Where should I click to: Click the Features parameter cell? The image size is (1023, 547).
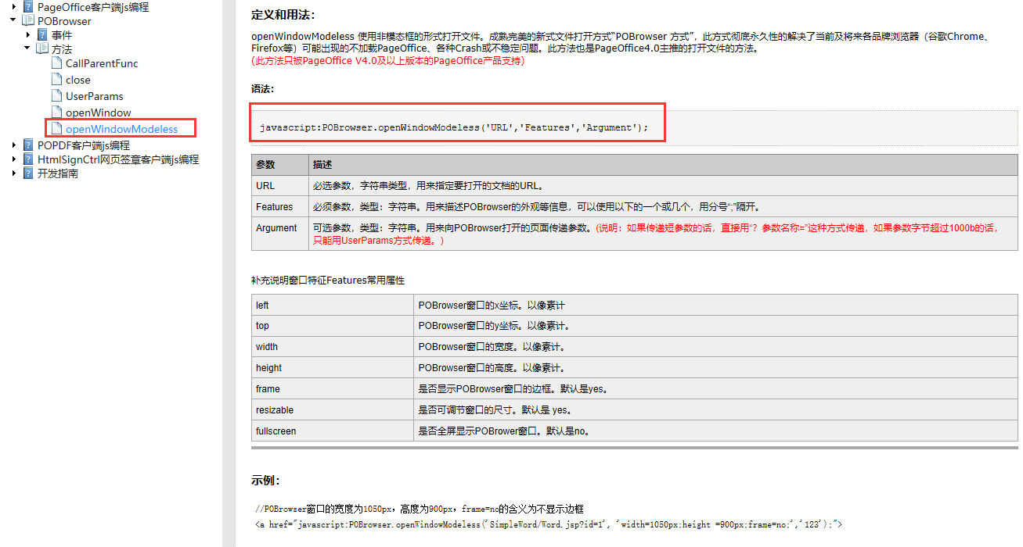pos(279,207)
